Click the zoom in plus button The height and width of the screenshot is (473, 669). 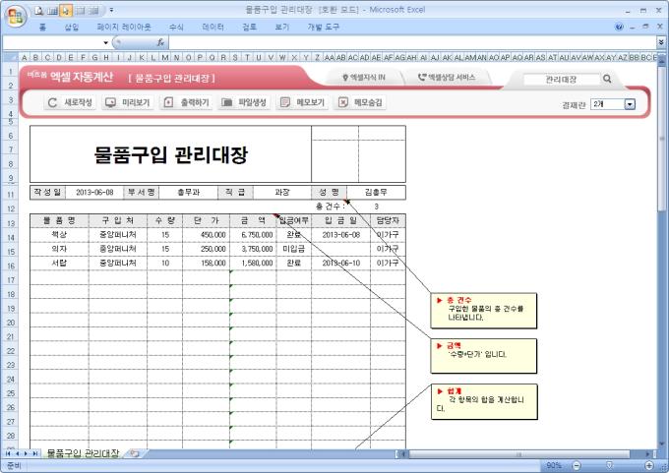[x=649, y=466]
